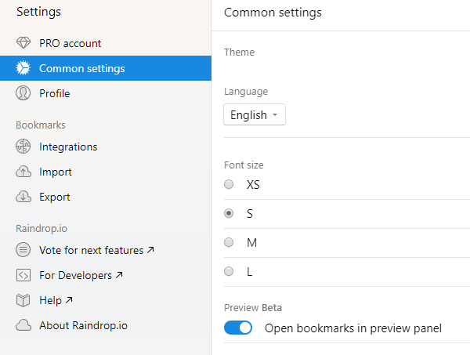
Task: Open the For Developers external link
Action: 81,275
